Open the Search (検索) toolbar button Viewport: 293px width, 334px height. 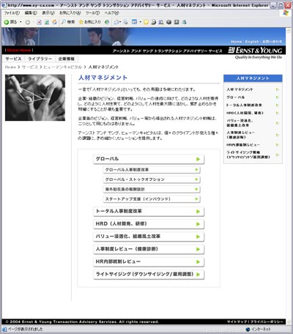[x=68, y=22]
